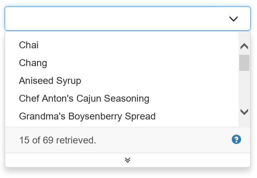This screenshot has width=257, height=178.
Task: Click the scrollbar track below the thumb
Action: pos(244,89)
